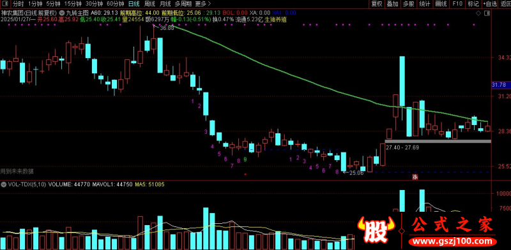Click the 复权 button

coord(377,4)
